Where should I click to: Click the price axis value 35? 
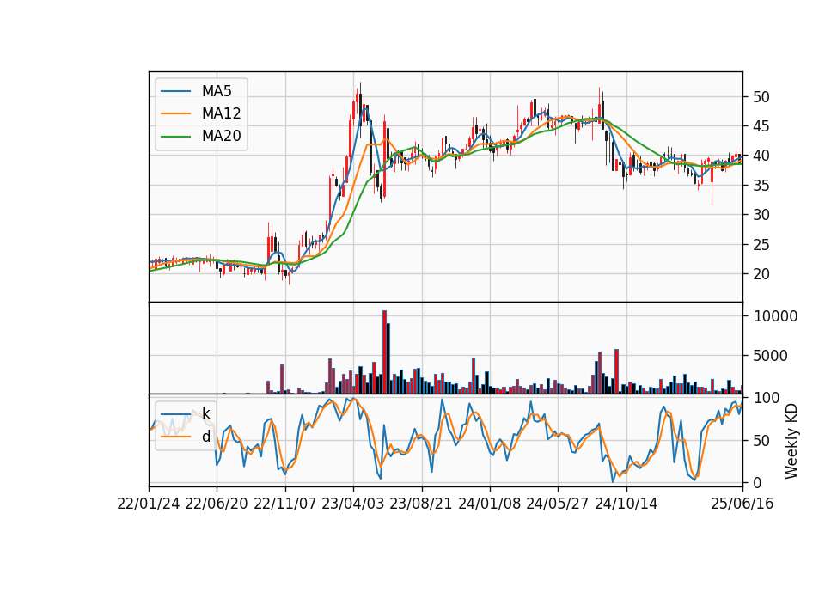point(761,186)
